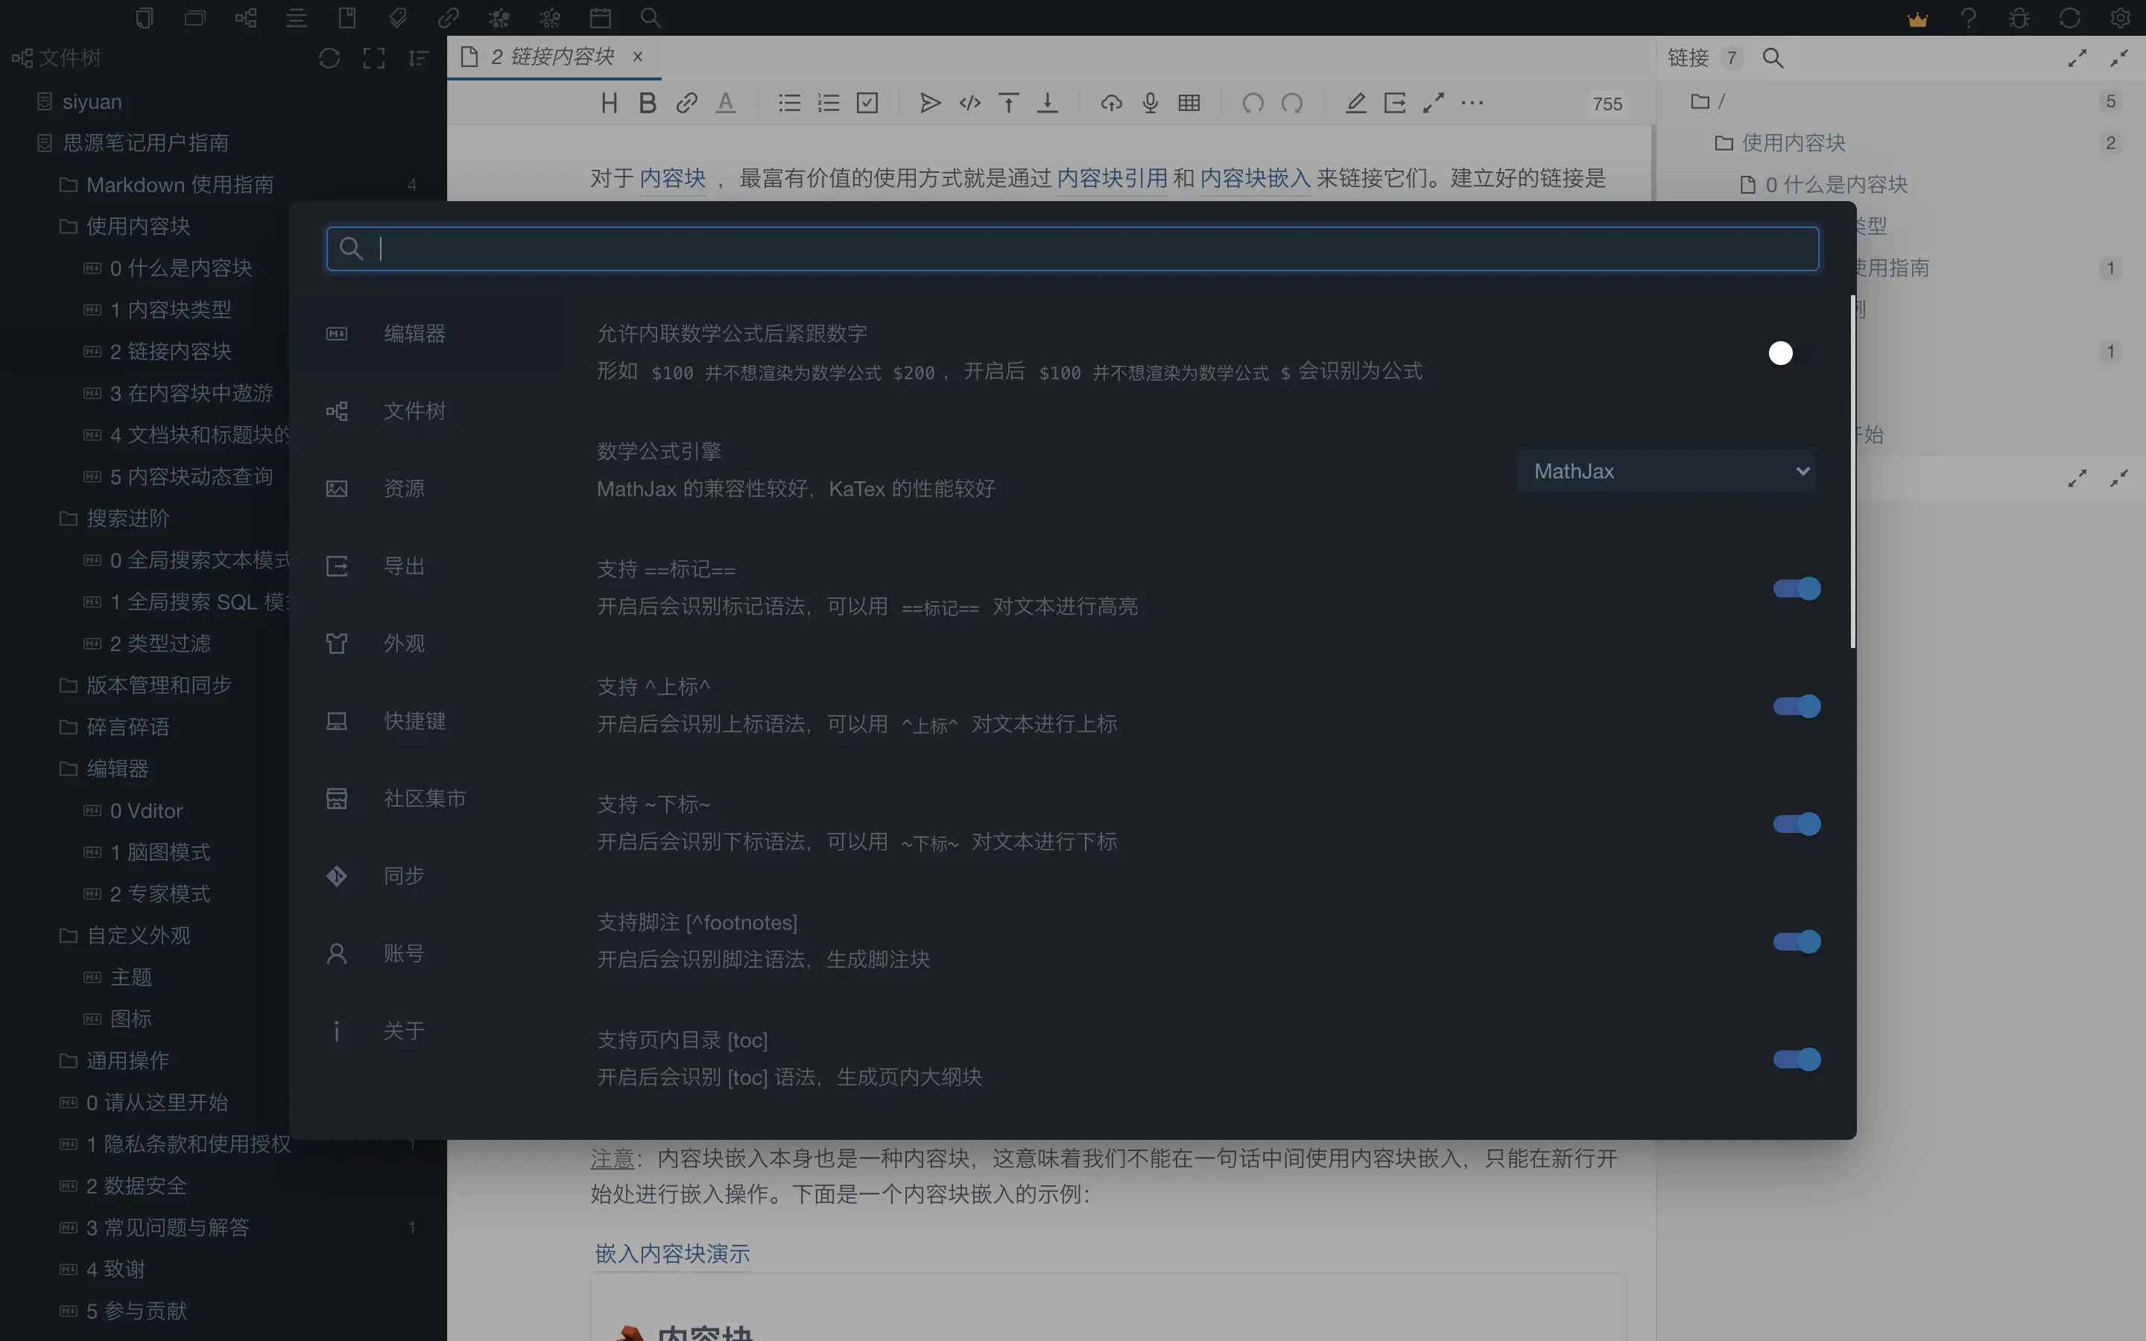
Task: Click the settings dialog vertical scrollbar
Action: tap(1852, 470)
